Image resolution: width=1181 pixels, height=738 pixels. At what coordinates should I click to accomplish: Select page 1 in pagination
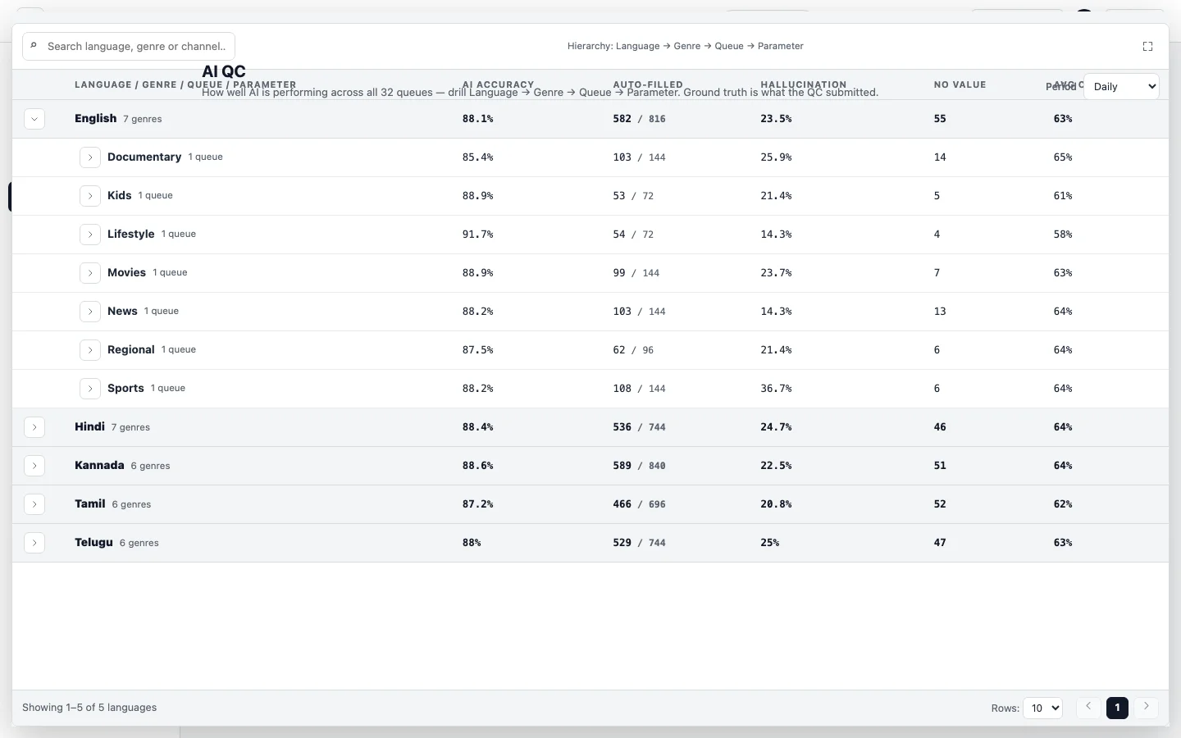coord(1117,708)
